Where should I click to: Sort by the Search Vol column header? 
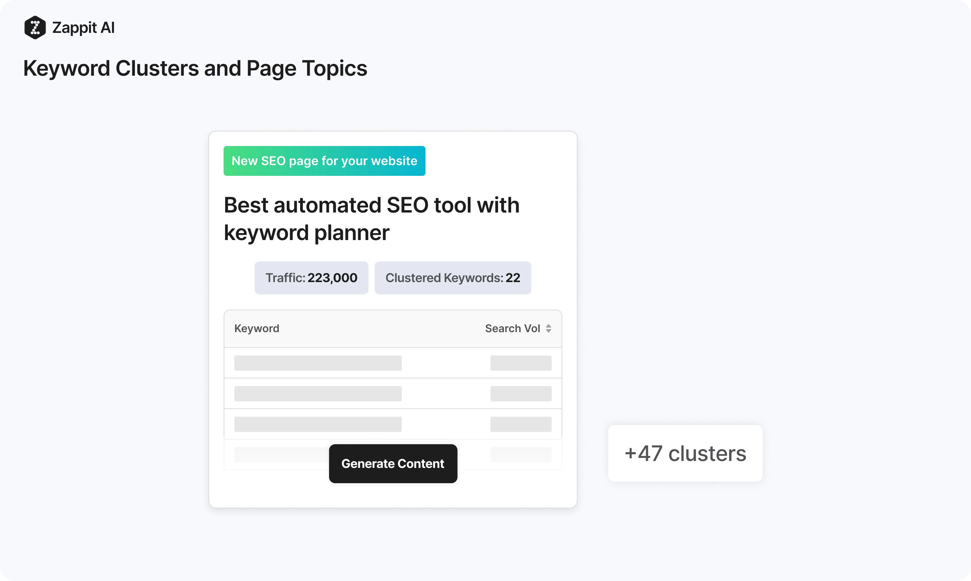512,328
